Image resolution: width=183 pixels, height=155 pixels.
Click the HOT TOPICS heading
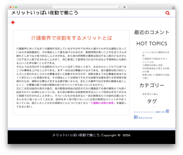(152, 44)
